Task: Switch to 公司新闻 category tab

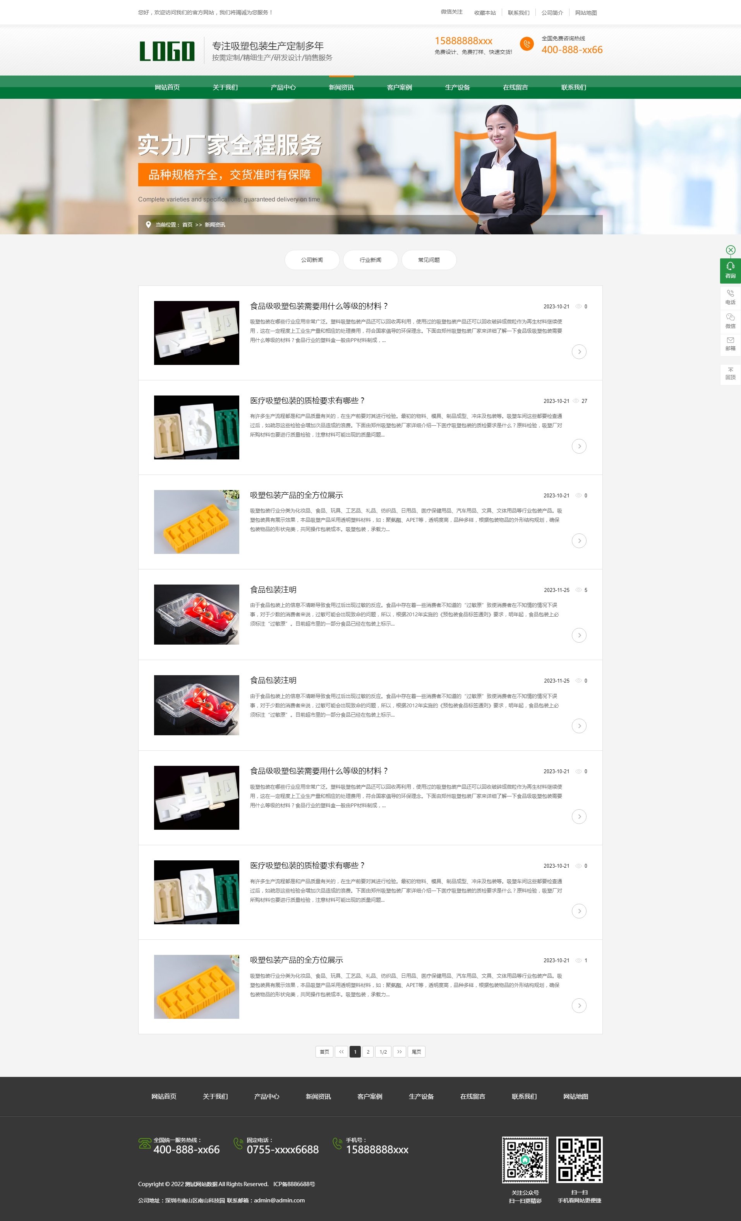Action: 312,260
